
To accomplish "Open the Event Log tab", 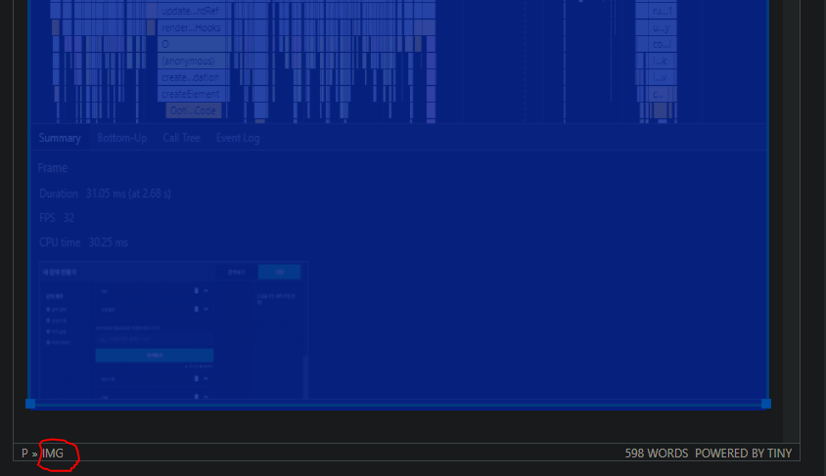I will 238,138.
